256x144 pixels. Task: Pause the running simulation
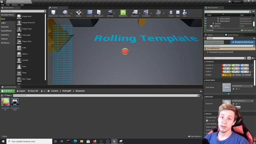click(171, 13)
